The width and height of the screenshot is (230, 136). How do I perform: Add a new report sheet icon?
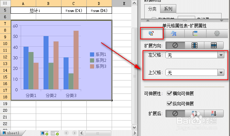tap(44, 133)
